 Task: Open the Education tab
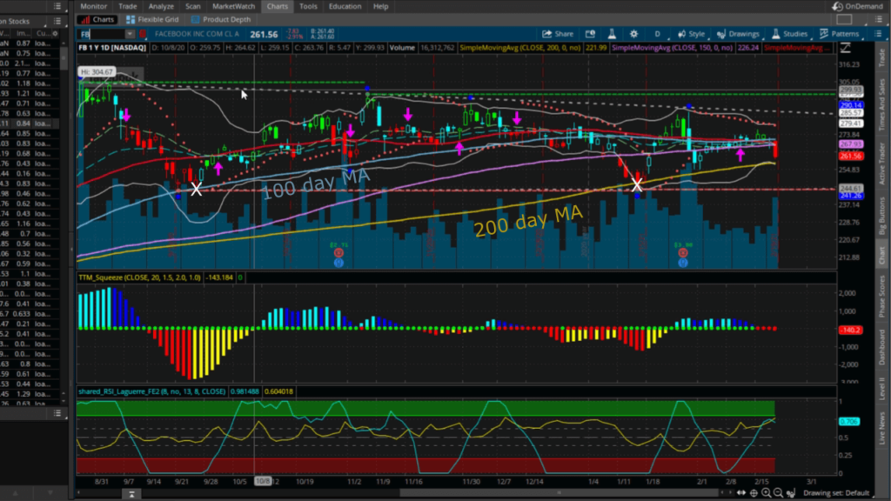click(345, 6)
